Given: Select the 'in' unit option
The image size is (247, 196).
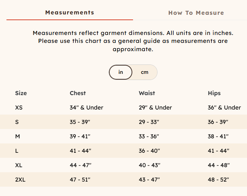Looking at the screenshot, I should [x=121, y=72].
